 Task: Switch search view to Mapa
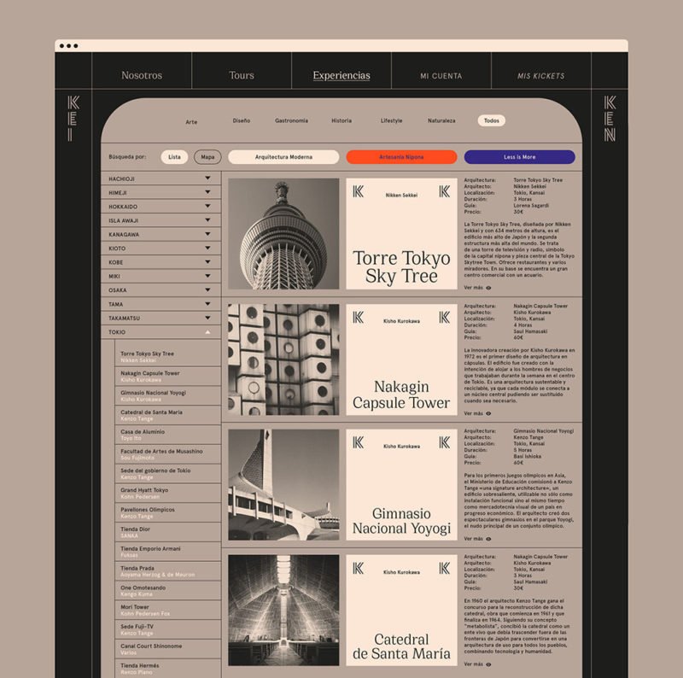pyautogui.click(x=207, y=157)
